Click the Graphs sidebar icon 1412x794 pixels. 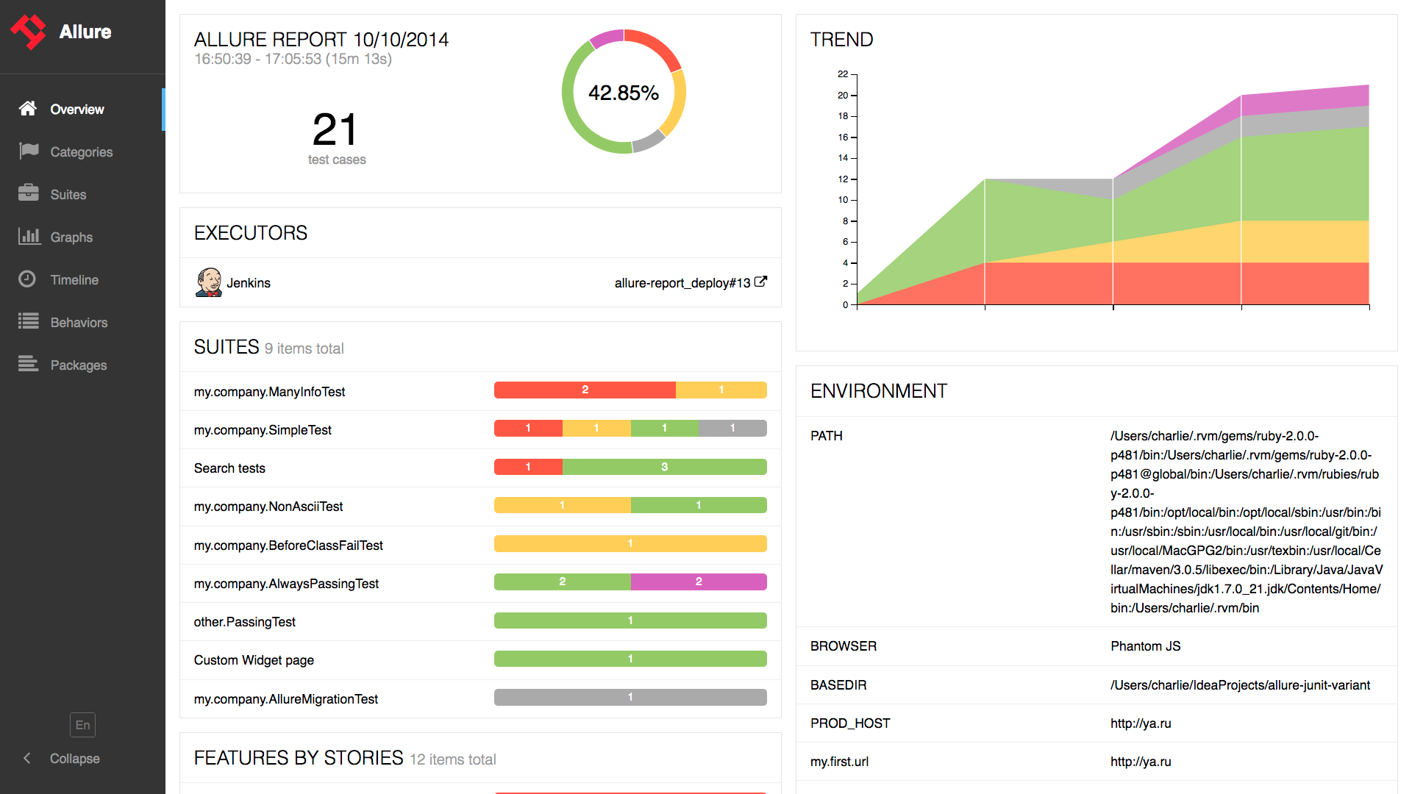pos(29,237)
